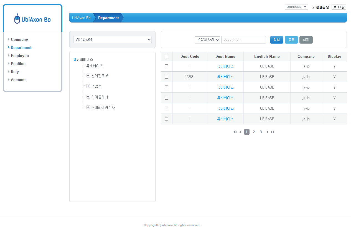351x246 pixels.
Task: Go to the first page arrow icon
Action: tap(235, 132)
